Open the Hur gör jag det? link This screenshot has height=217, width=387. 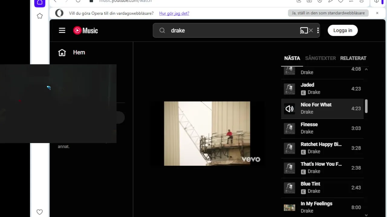(174, 13)
